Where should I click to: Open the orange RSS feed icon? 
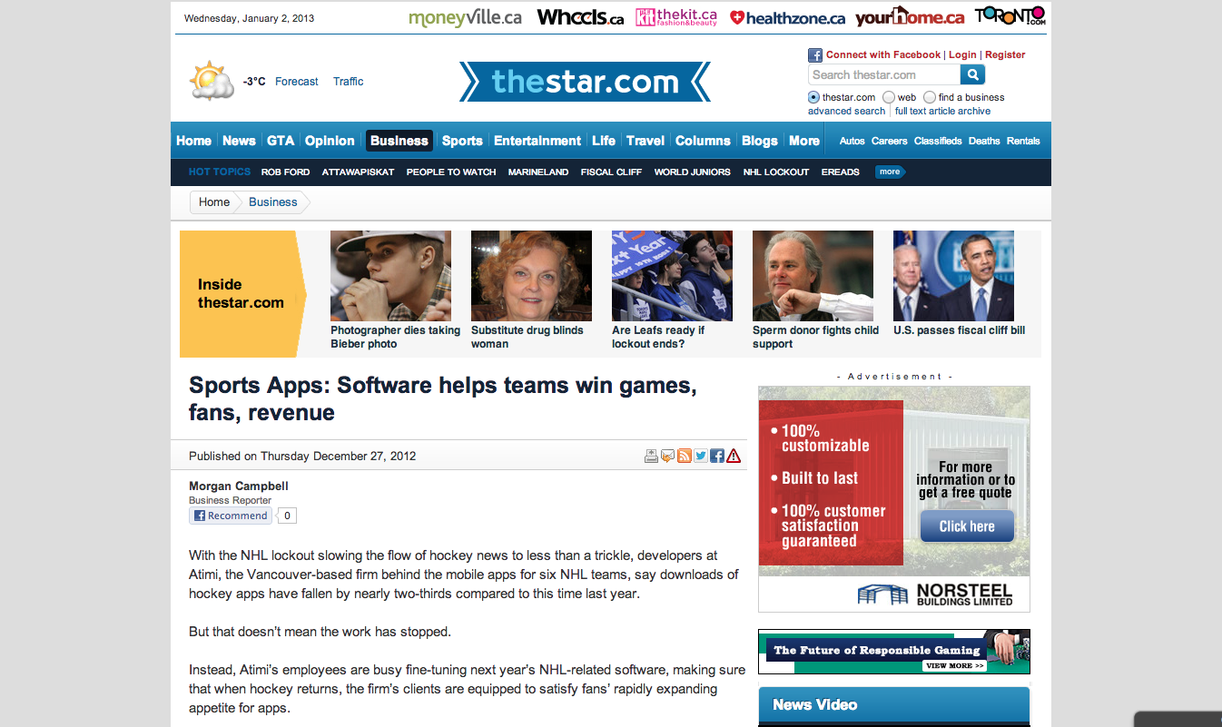coord(685,456)
